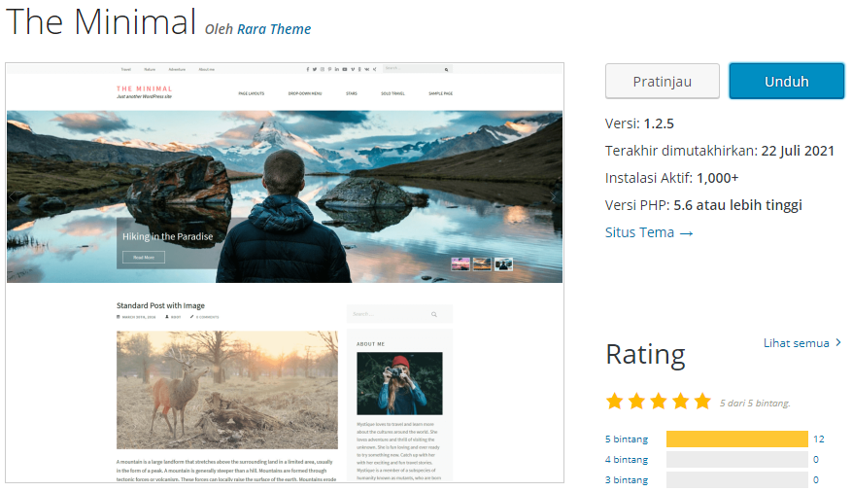
Task: Select About me in preview top menu
Action: click(207, 70)
